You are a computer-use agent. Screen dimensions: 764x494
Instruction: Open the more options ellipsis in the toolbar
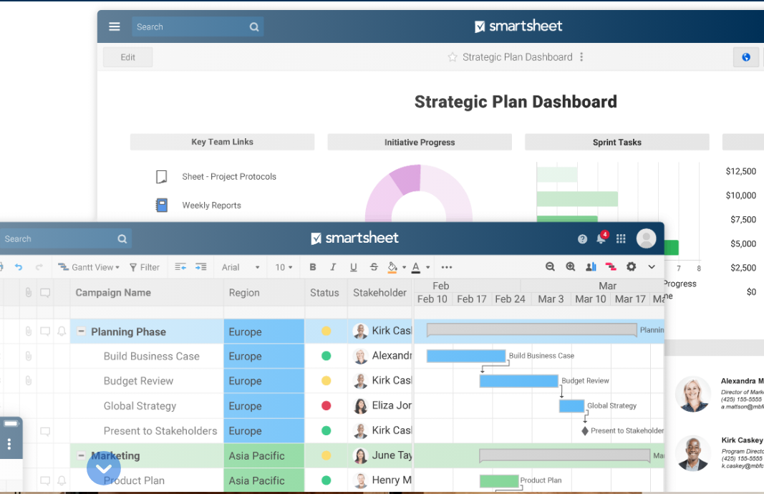446,267
